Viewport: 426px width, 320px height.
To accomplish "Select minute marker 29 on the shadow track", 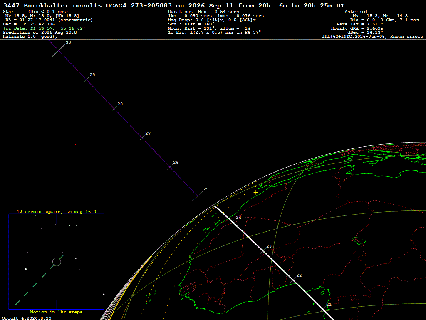I will pos(92,75).
